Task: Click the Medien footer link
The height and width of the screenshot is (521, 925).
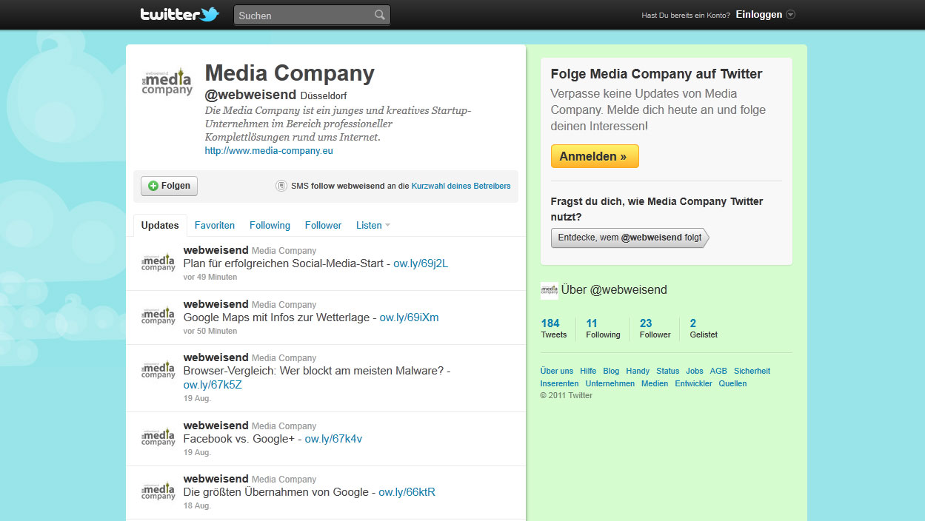Action: tap(655, 383)
